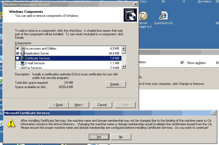The height and width of the screenshot is (145, 219).
Task: Click the 1,8 MB size of Certificate Services
Action: [115, 58]
